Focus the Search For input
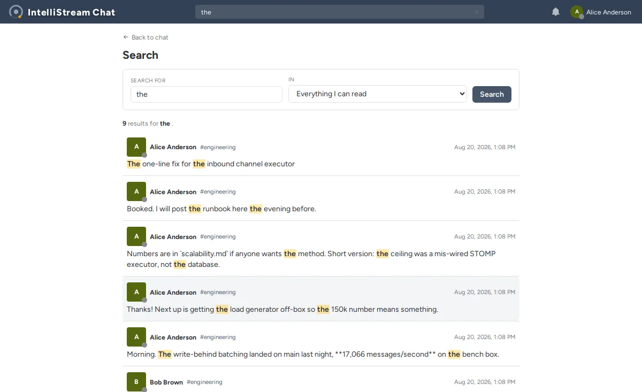 (x=207, y=94)
